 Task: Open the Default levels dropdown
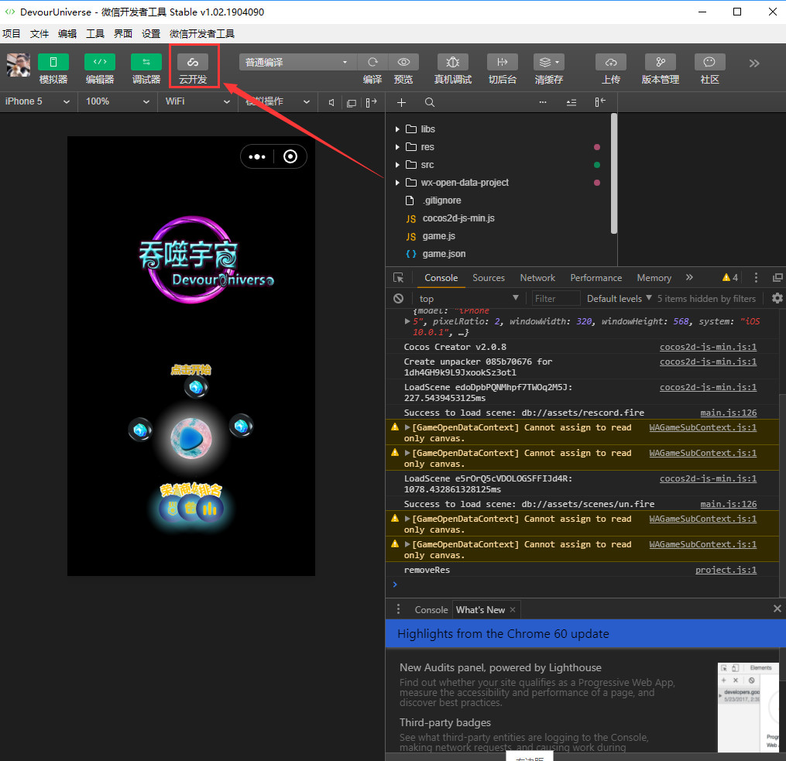tap(619, 299)
